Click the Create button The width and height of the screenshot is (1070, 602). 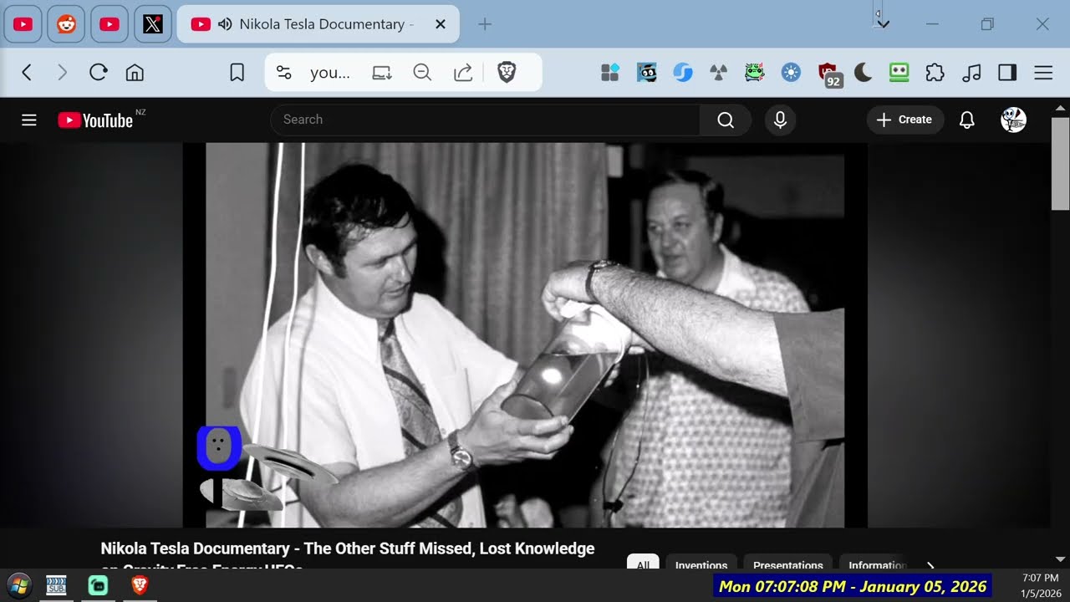point(905,120)
